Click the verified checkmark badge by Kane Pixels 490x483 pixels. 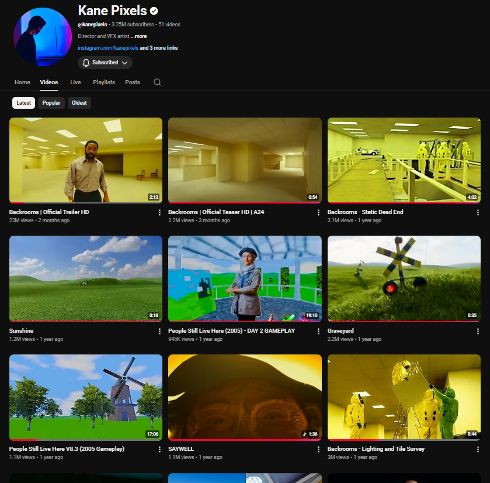(154, 11)
